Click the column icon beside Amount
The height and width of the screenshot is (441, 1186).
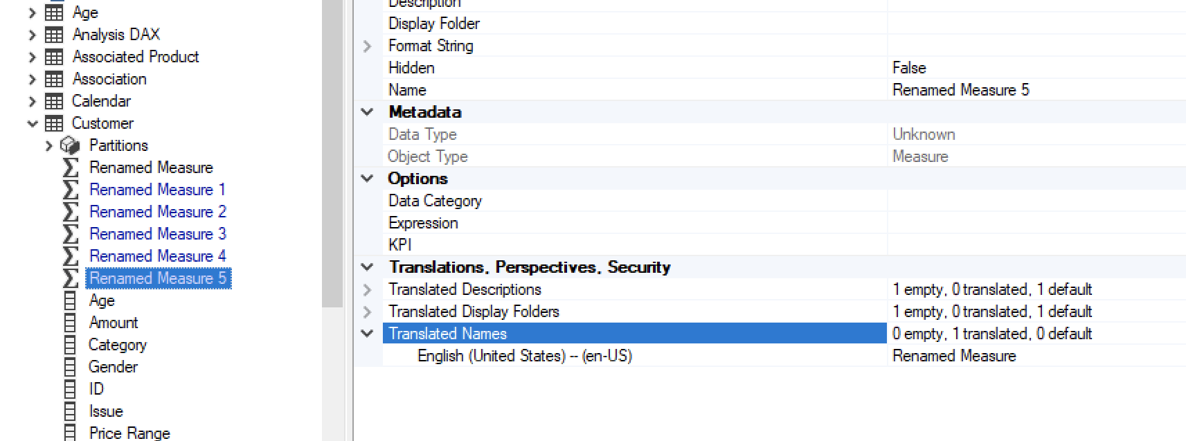coord(69,322)
